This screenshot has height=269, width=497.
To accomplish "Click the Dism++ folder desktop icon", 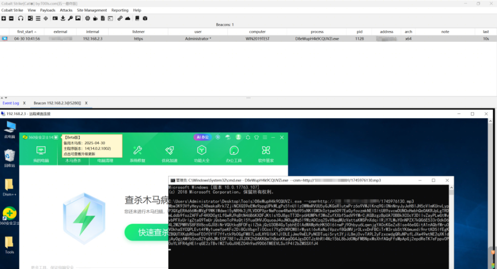I will (9, 187).
